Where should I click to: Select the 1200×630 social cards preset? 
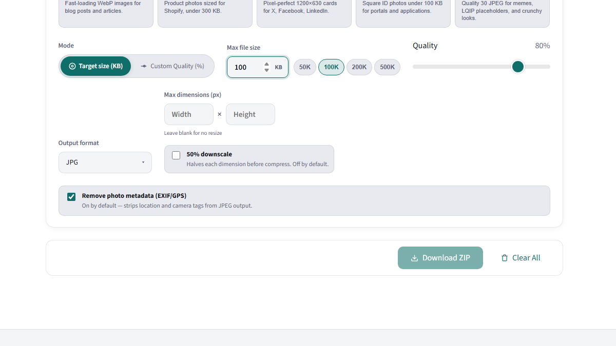point(304,13)
